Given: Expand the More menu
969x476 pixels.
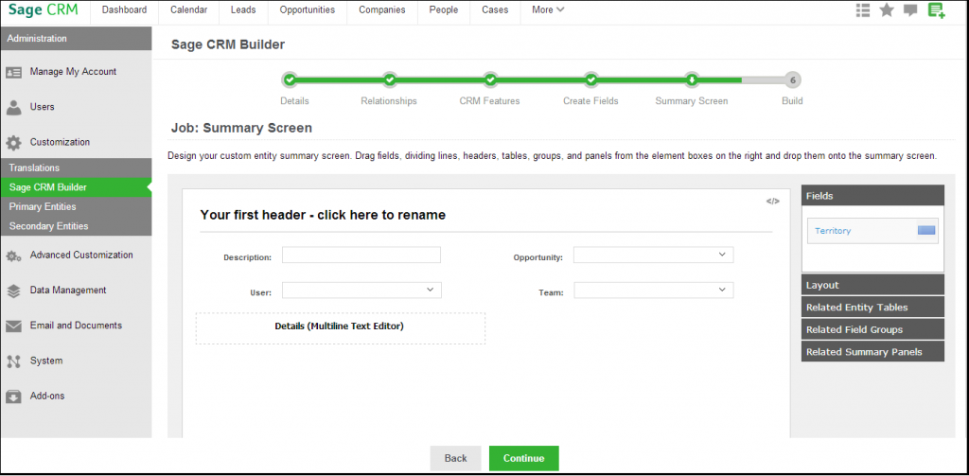Looking at the screenshot, I should (548, 10).
